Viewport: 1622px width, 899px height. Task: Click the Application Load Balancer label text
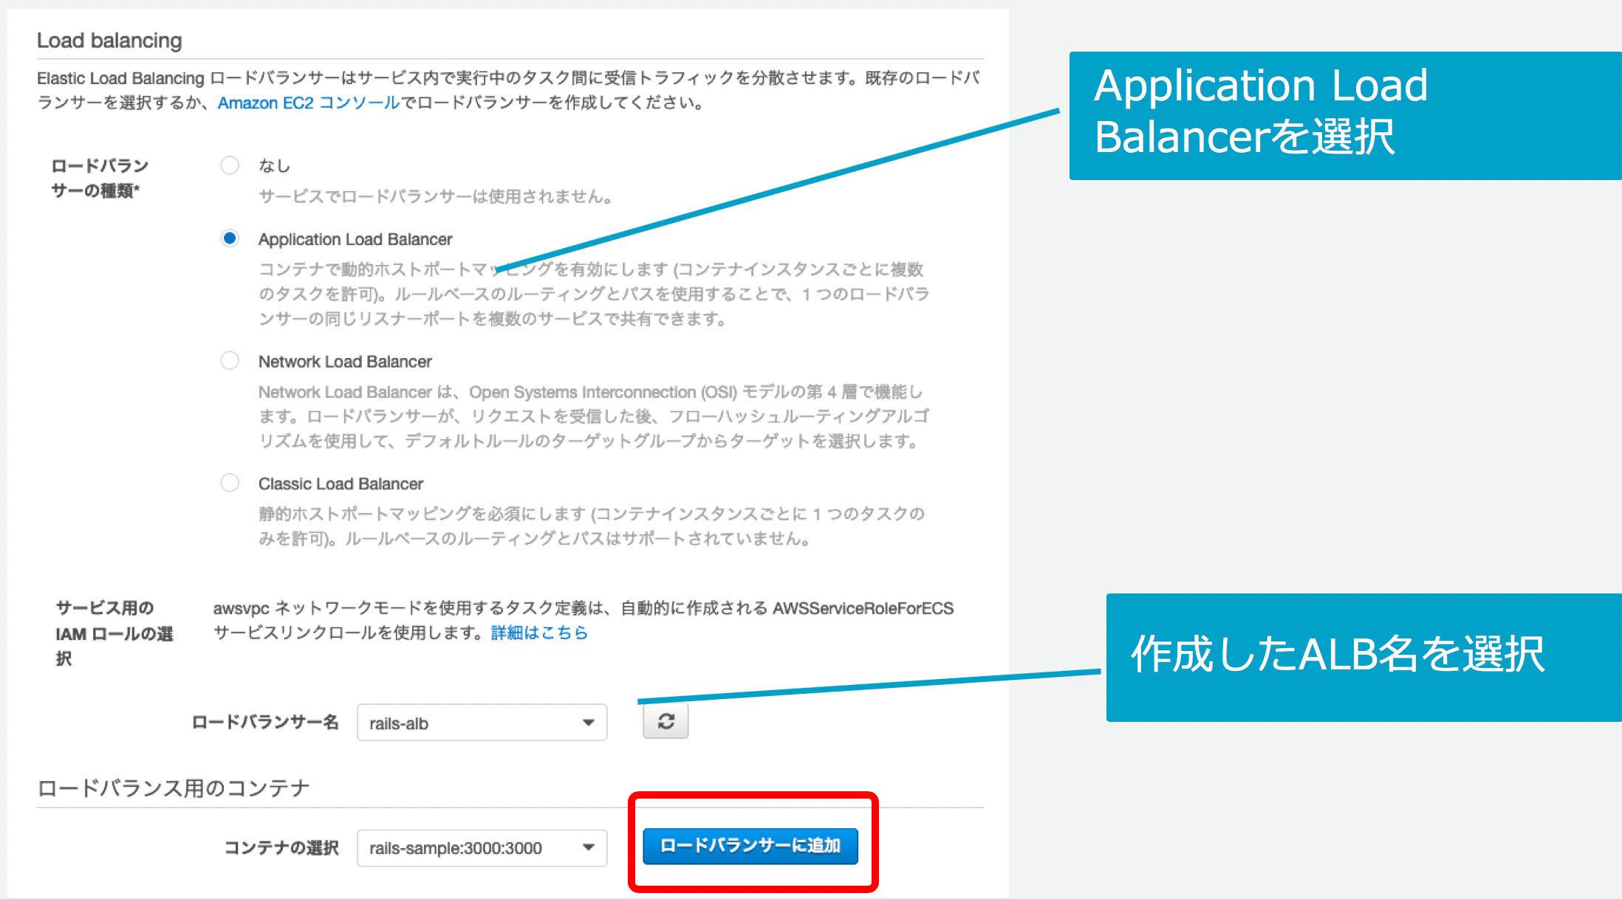coord(355,239)
